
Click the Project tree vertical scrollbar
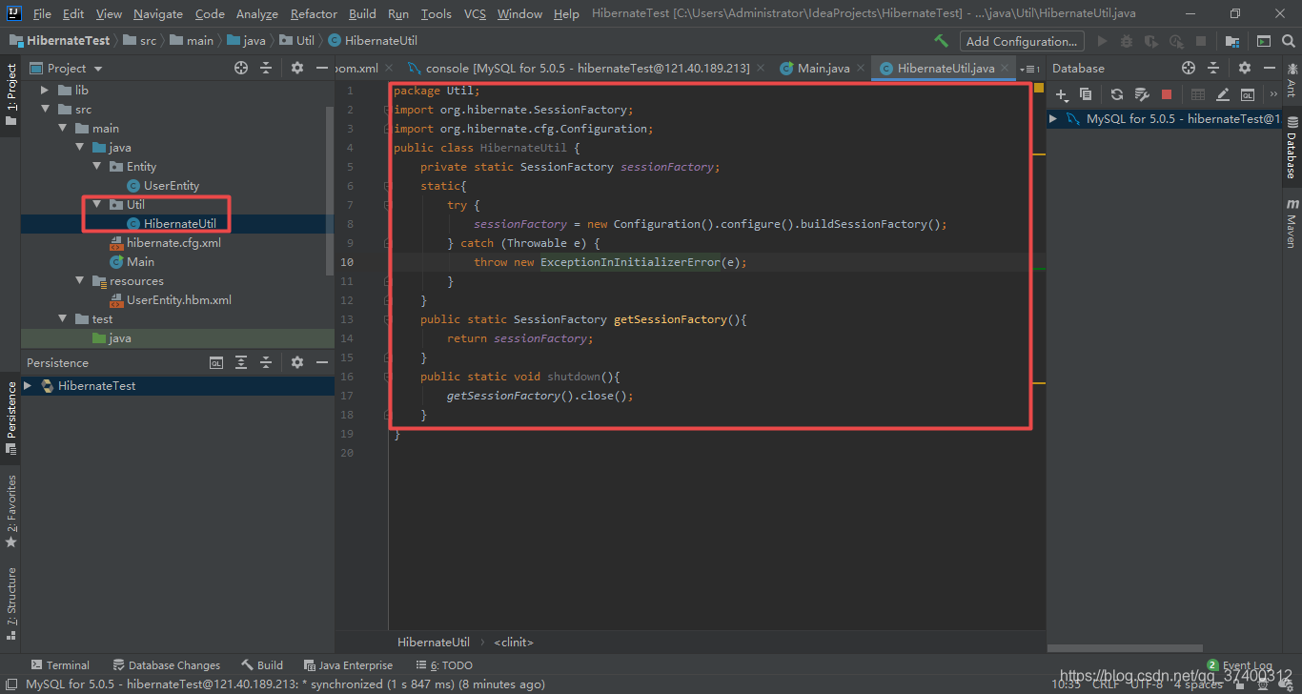click(x=330, y=191)
